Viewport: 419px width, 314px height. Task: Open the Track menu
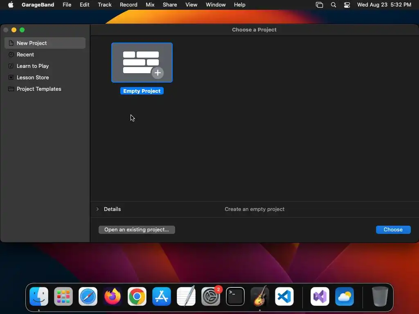click(104, 4)
